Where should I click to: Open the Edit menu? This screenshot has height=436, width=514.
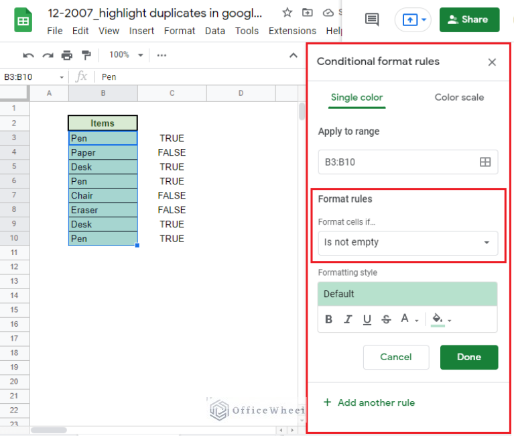pyautogui.click(x=80, y=31)
